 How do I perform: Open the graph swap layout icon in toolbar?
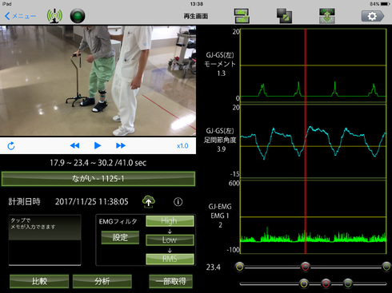pos(242,16)
